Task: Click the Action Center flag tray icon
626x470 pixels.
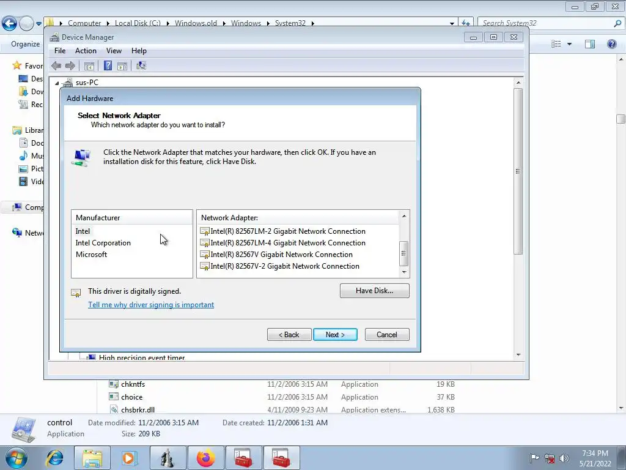Action: pyautogui.click(x=534, y=458)
